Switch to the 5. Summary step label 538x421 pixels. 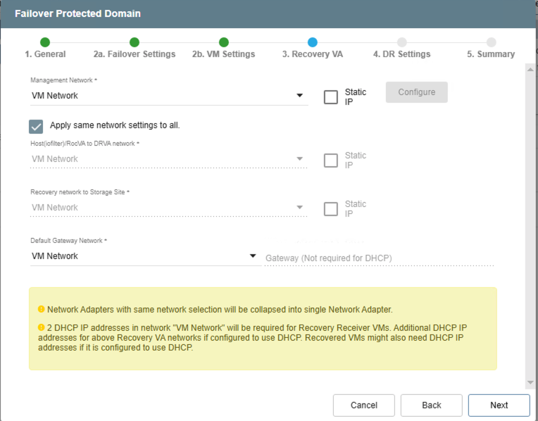491,54
